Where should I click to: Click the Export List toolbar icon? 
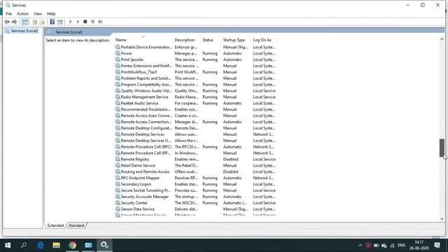(x=42, y=22)
